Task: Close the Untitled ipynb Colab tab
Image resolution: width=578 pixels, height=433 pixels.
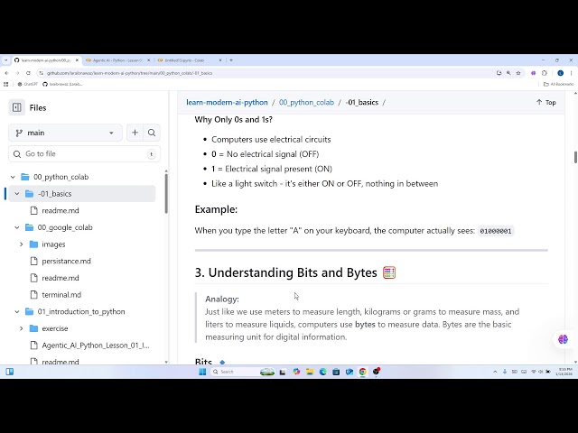Action: 220,60
